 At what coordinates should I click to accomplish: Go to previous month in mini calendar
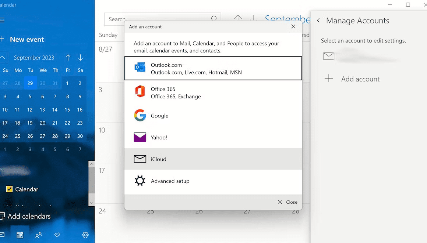(68, 58)
